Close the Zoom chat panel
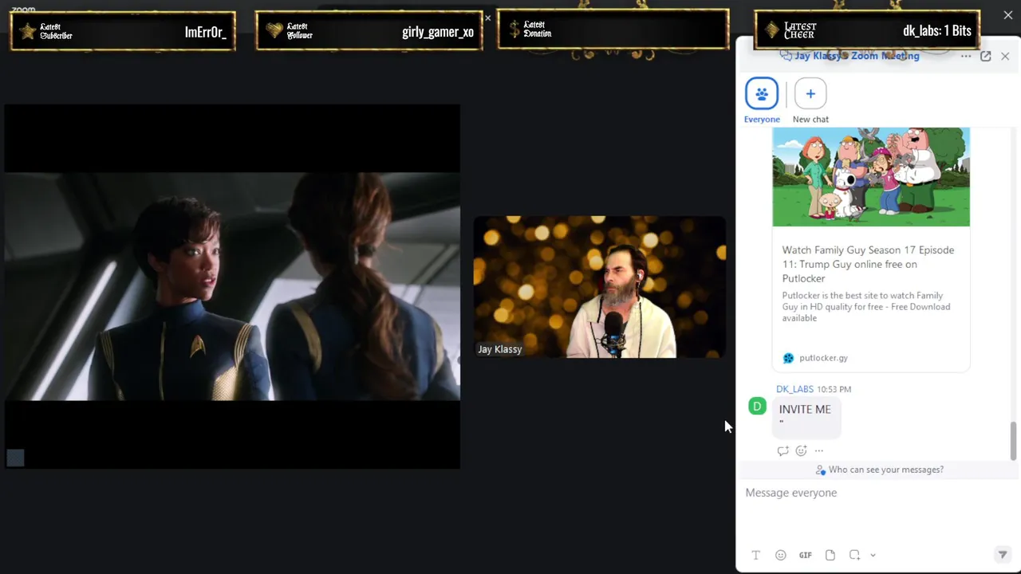This screenshot has width=1021, height=574. point(1005,56)
